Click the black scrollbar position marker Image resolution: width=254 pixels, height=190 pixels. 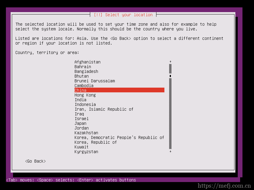(170, 76)
